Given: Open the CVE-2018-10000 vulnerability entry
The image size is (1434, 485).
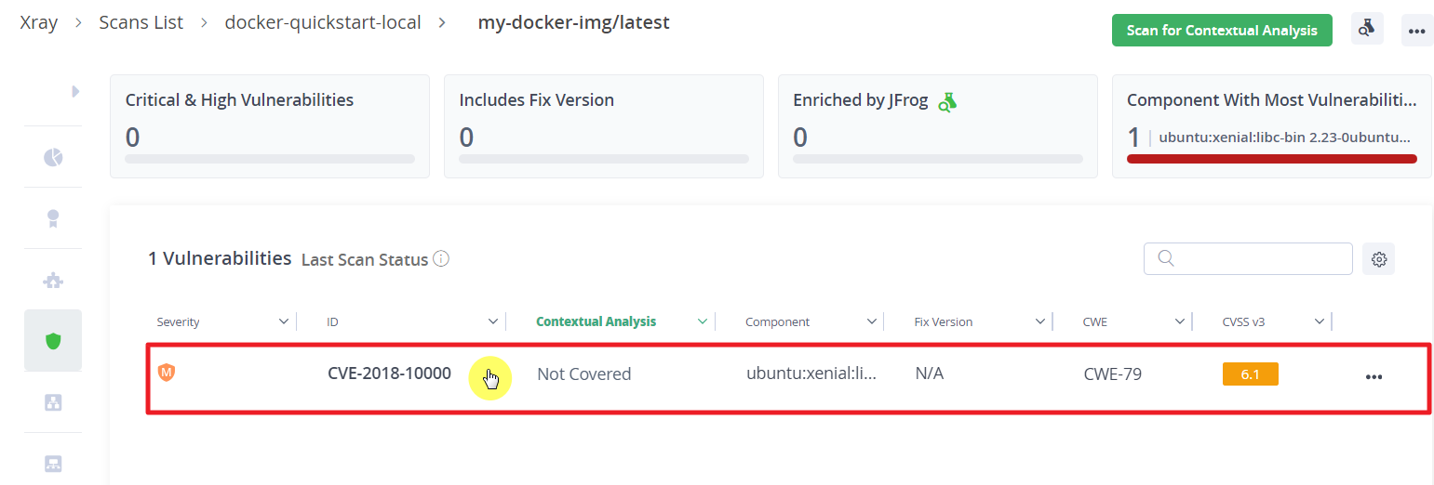Looking at the screenshot, I should [x=389, y=374].
